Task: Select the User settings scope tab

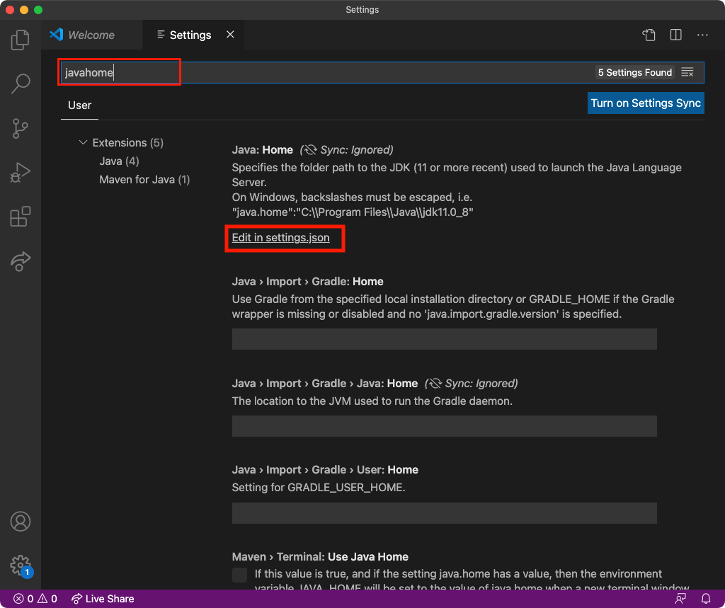Action: [x=79, y=105]
